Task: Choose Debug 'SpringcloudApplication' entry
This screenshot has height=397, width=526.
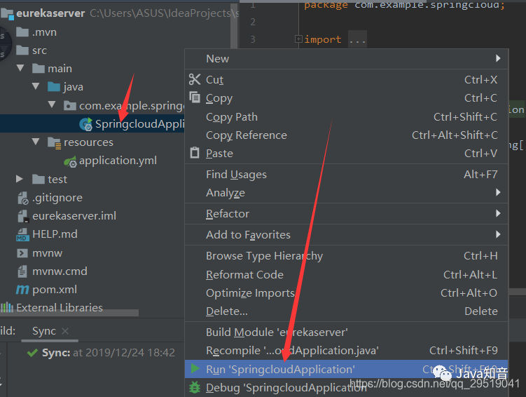Action: (x=347, y=388)
